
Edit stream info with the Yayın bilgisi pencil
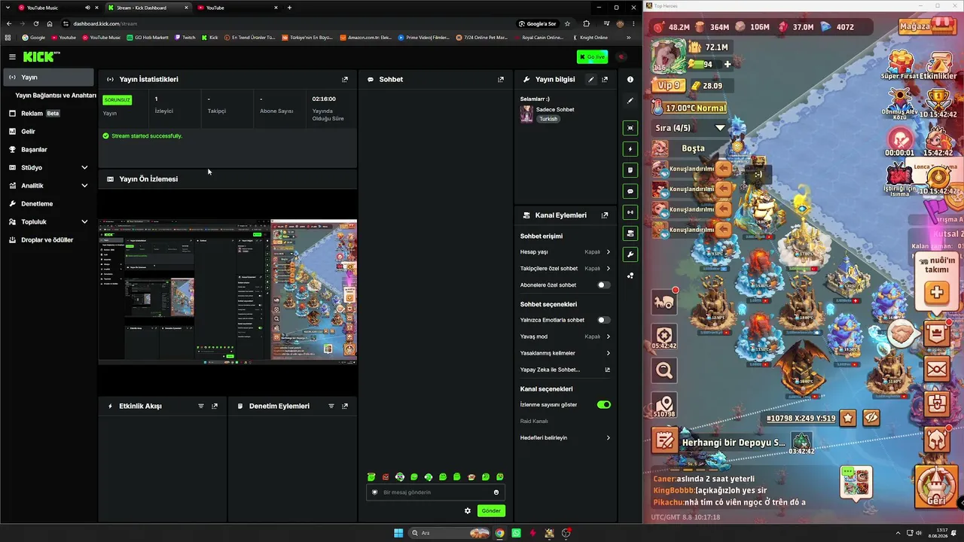(591, 79)
